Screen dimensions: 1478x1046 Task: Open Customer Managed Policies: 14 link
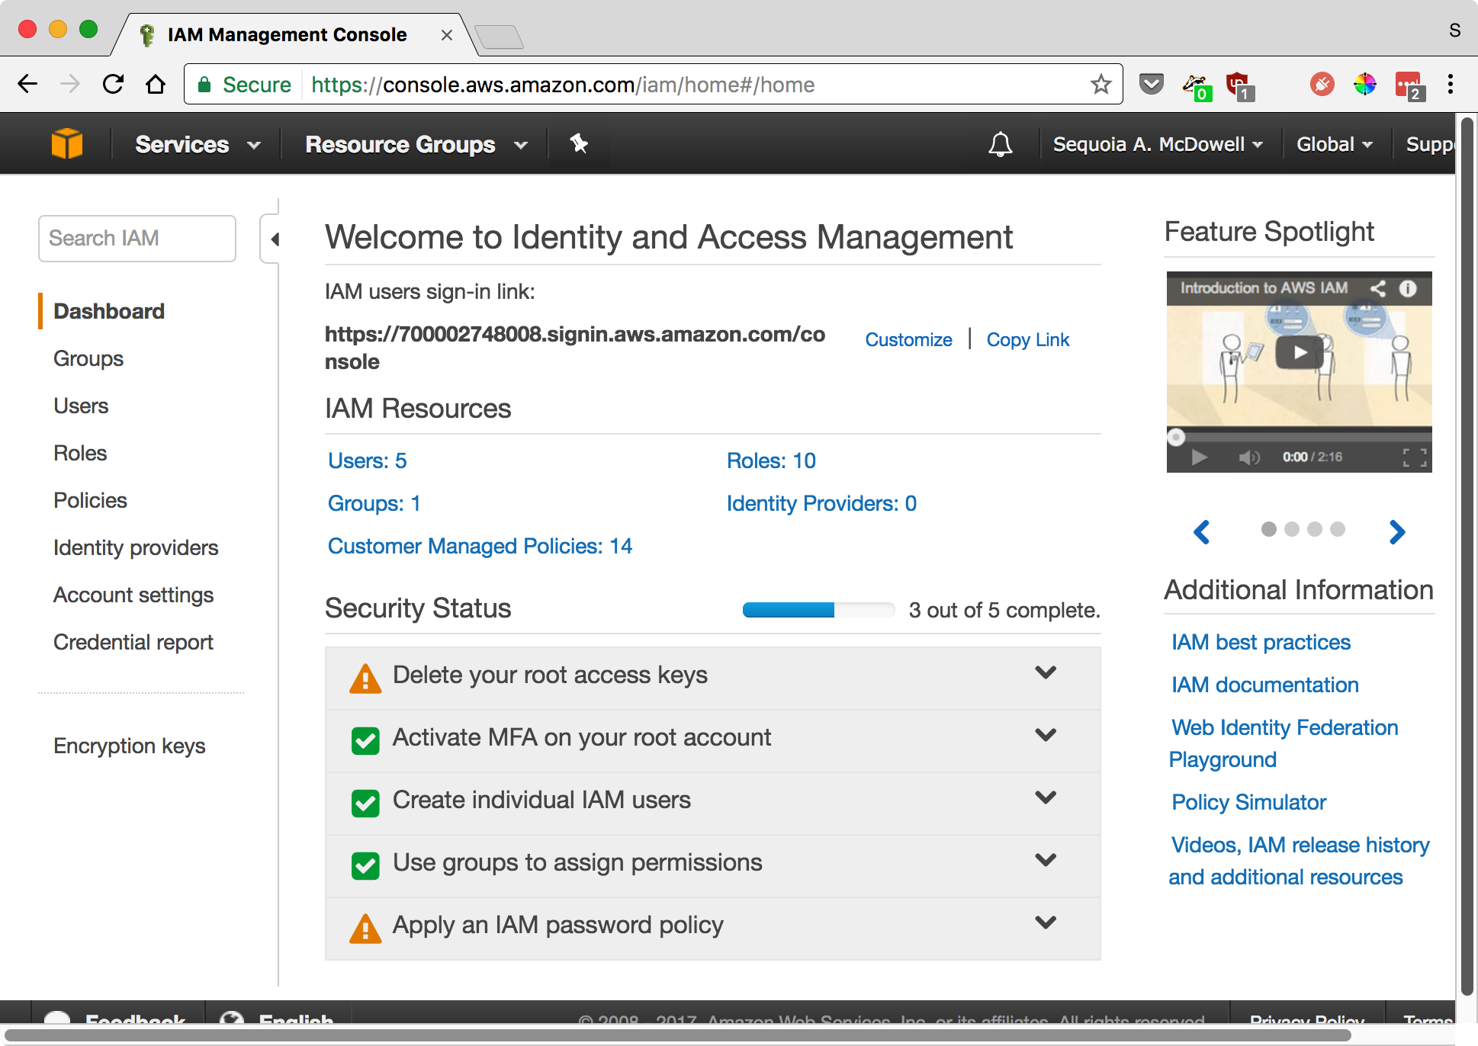click(480, 546)
